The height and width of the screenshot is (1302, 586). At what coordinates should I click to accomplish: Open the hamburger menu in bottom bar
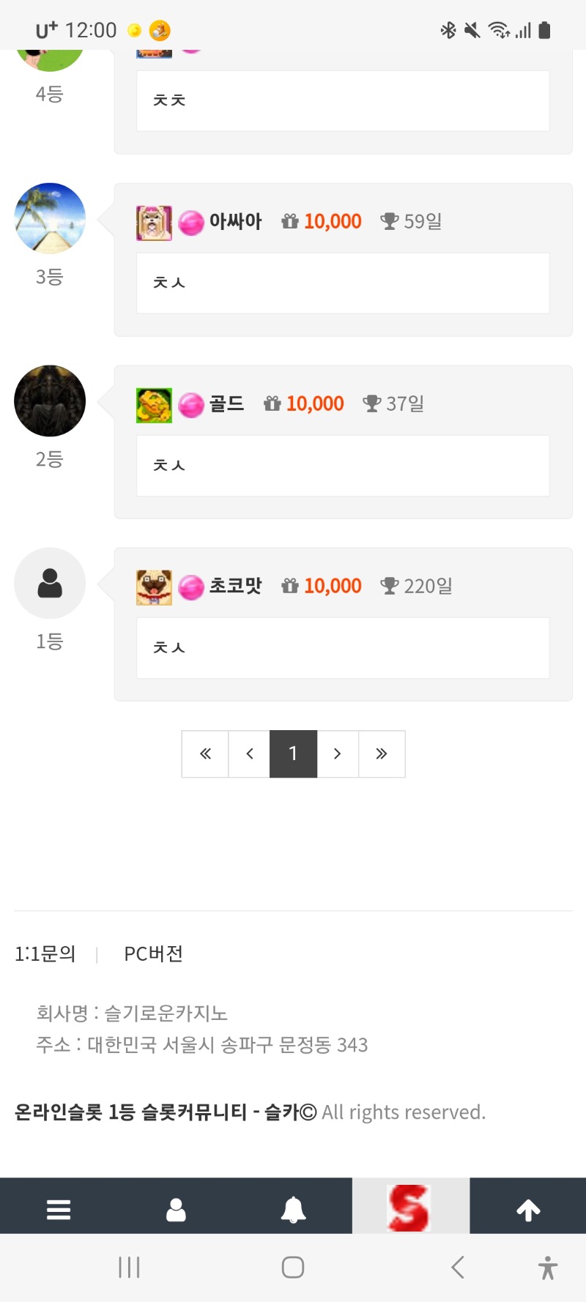point(59,1209)
